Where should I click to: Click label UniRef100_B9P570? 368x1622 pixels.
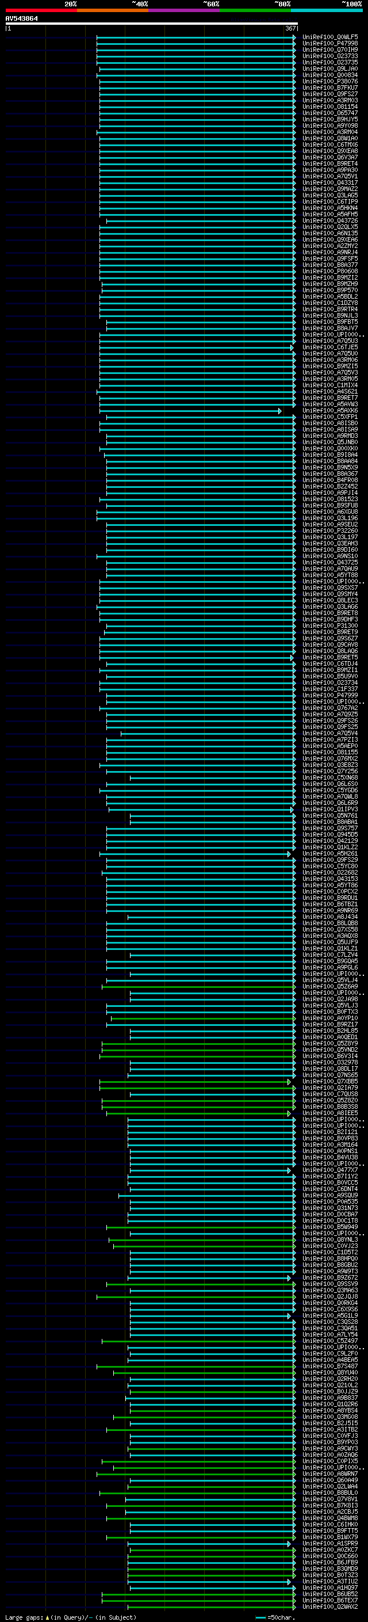coord(330,290)
